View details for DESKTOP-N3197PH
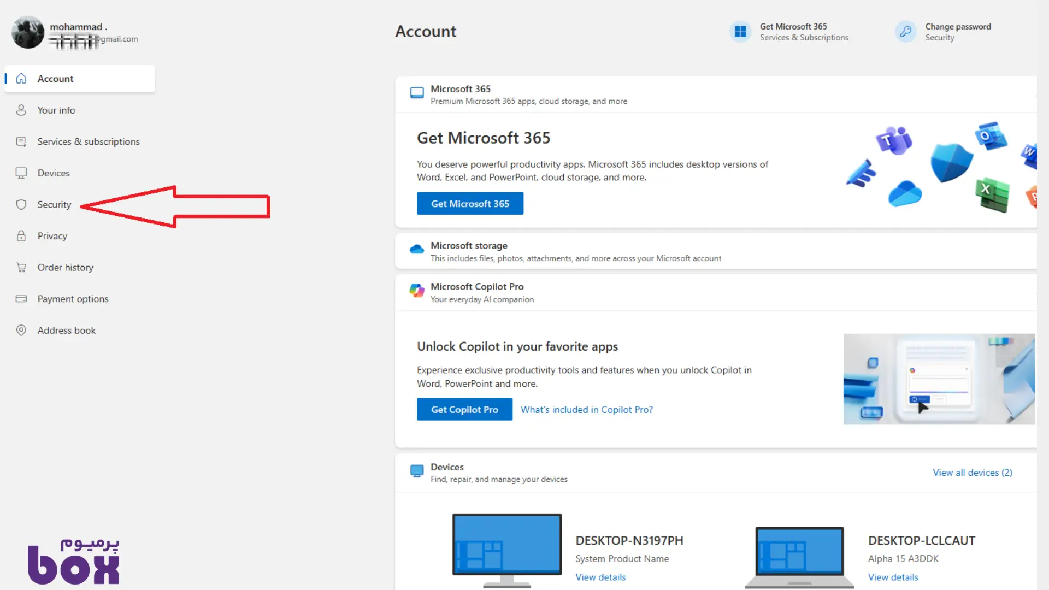Viewport: 1049px width, 590px height. tap(600, 577)
